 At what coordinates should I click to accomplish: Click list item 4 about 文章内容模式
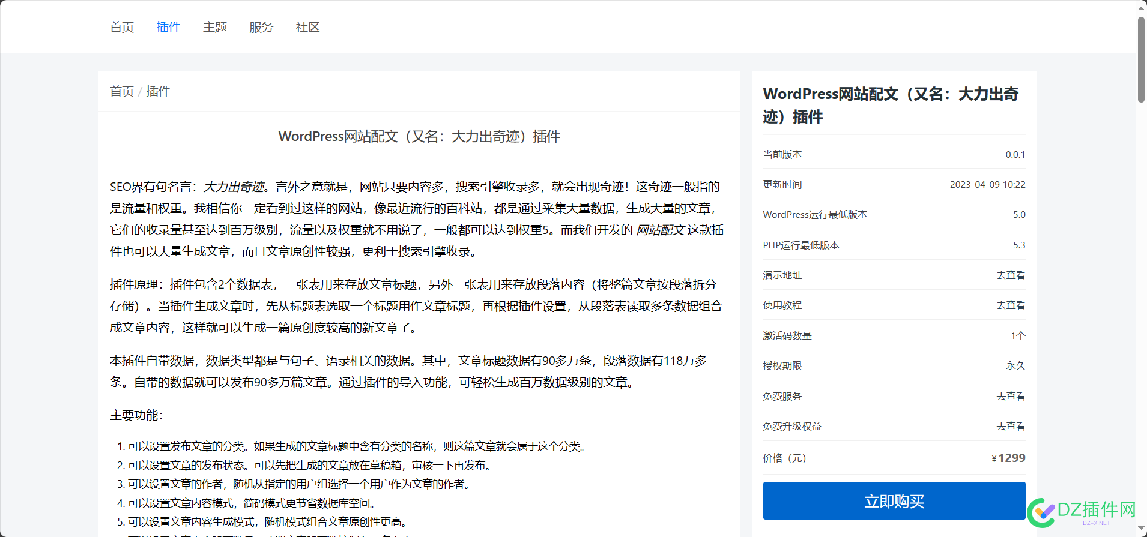252,503
